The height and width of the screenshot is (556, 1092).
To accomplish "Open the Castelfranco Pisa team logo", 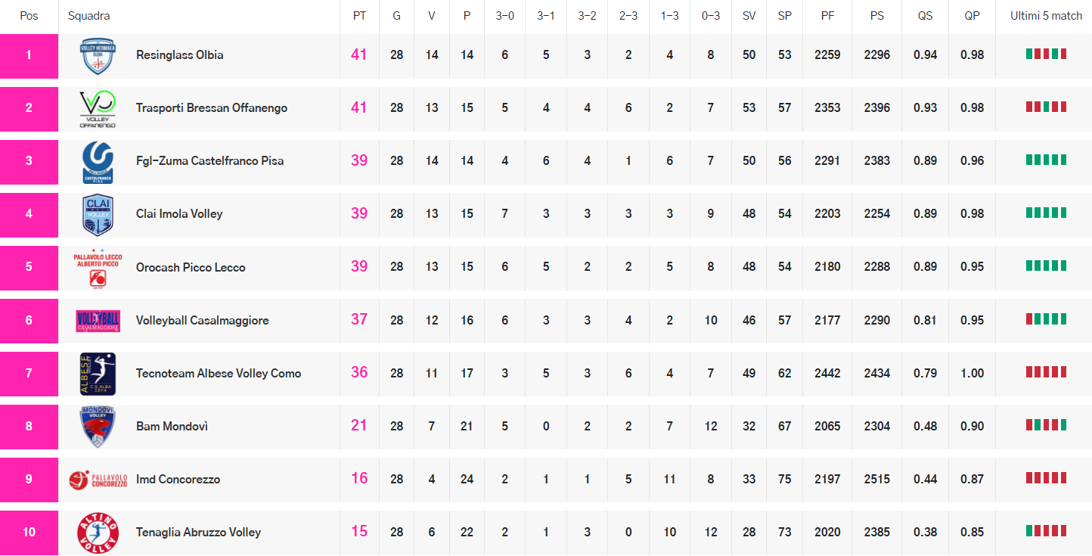I will tap(98, 161).
